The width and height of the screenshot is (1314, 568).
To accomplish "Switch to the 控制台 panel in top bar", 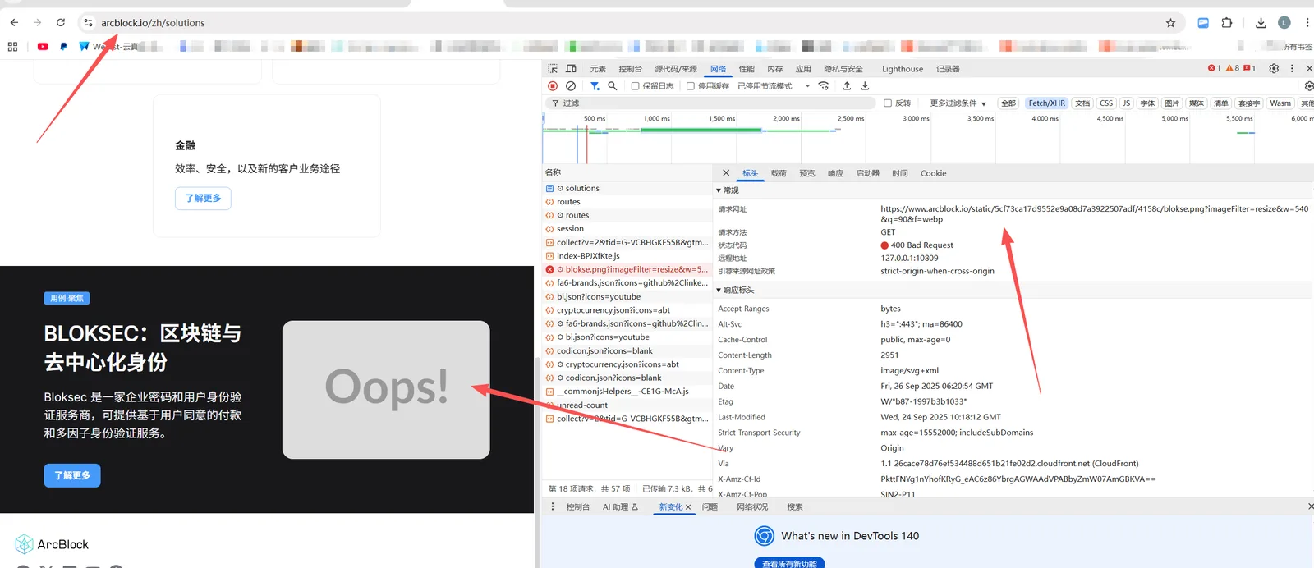I will point(630,69).
